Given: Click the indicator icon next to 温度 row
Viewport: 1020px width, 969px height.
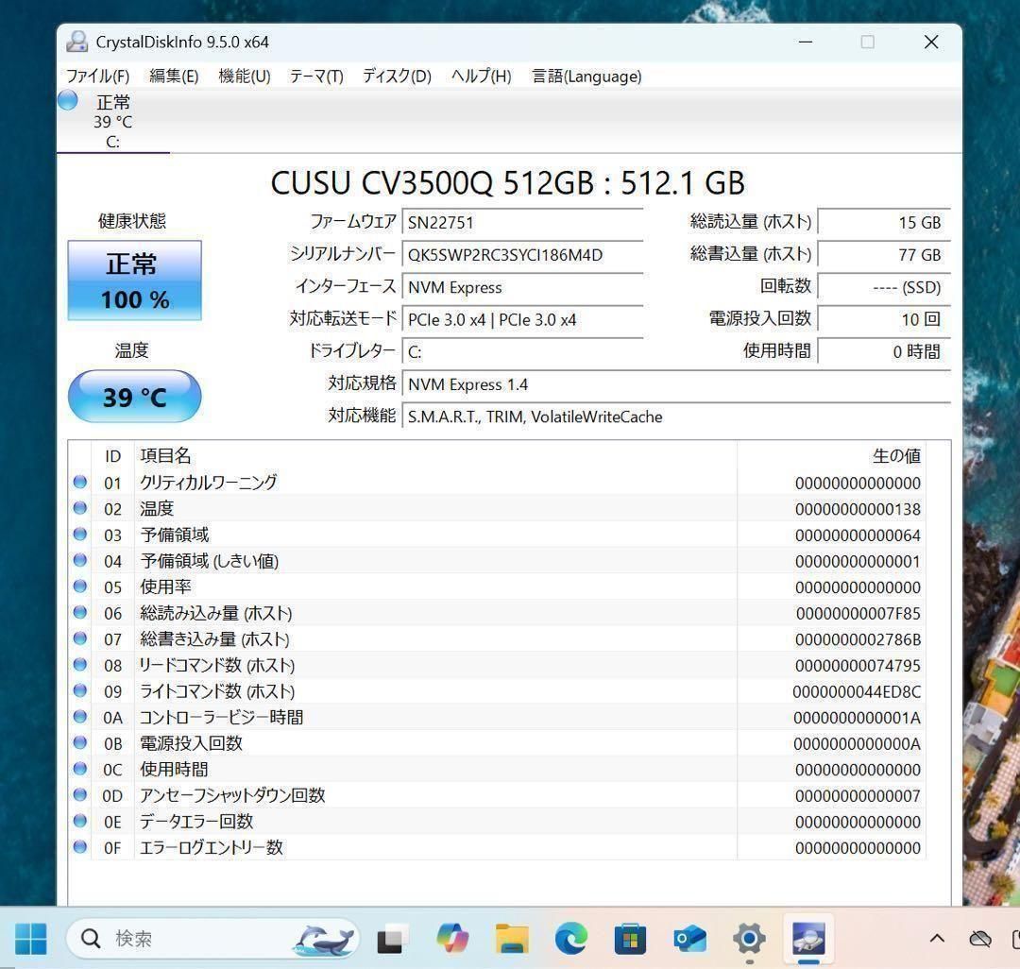Looking at the screenshot, I should 79,508.
